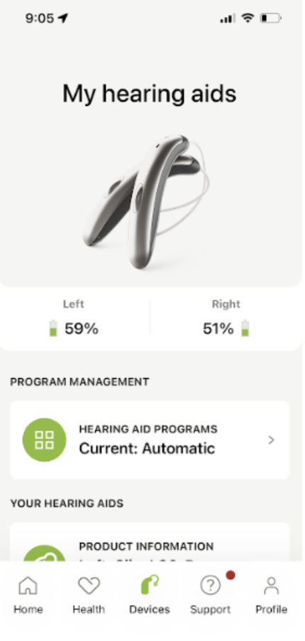Viewport: 305px width, 641px height.
Task: Open the Home tab house icon
Action: click(x=28, y=586)
